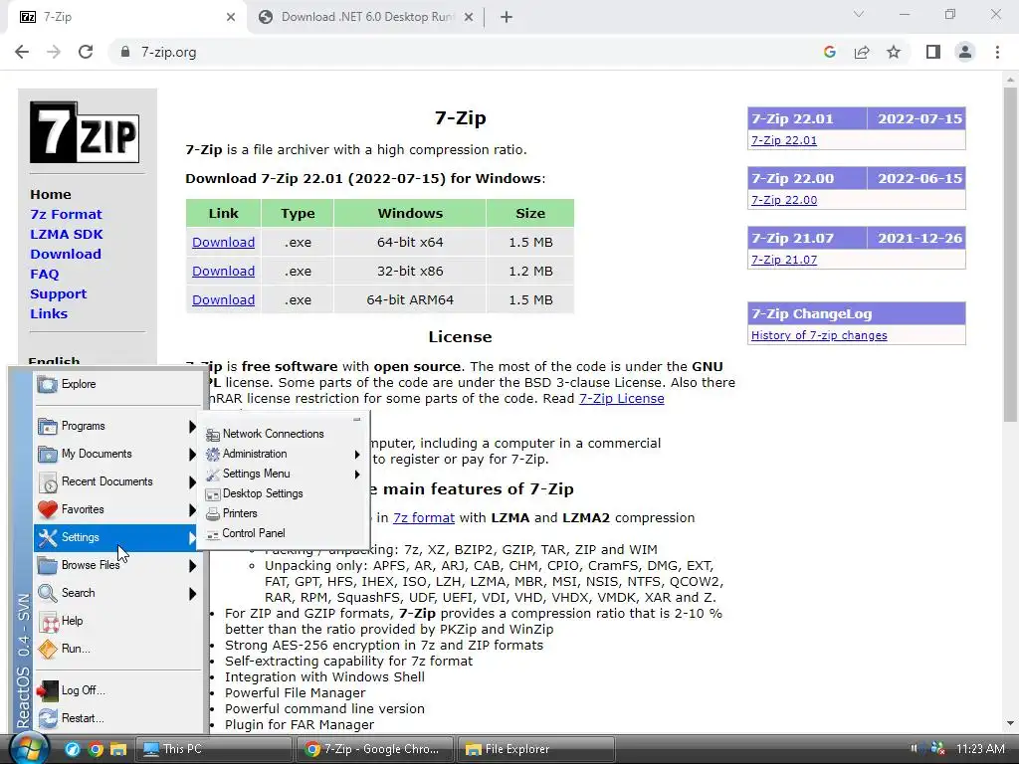Click the Google icon in address bar
The image size is (1019, 764).
(829, 52)
